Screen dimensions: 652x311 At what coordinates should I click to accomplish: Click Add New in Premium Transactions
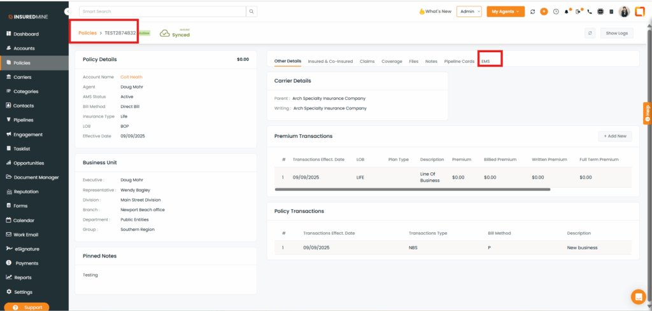[615, 136]
